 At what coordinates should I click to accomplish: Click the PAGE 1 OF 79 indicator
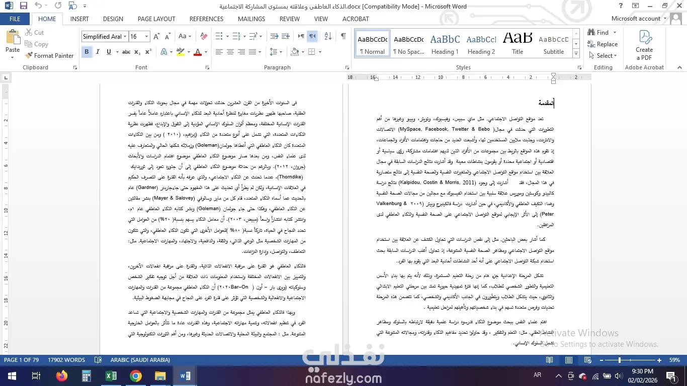[x=21, y=360]
